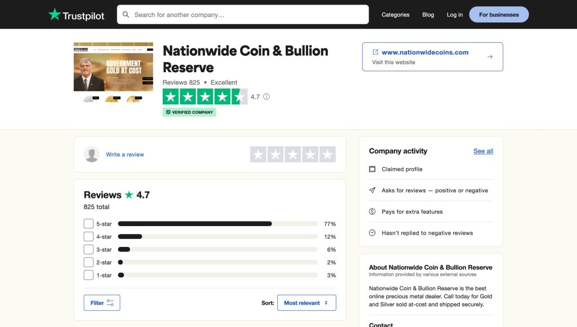
Task: Open See all company activity
Action: [483, 151]
